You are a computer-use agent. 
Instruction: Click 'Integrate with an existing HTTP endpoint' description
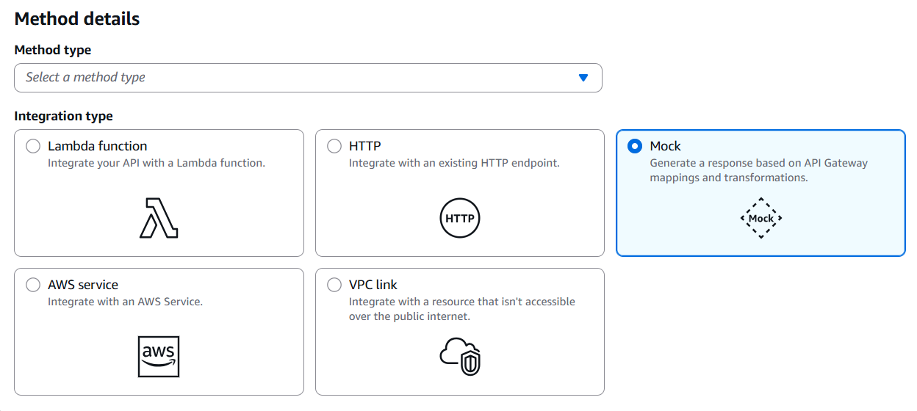(453, 163)
